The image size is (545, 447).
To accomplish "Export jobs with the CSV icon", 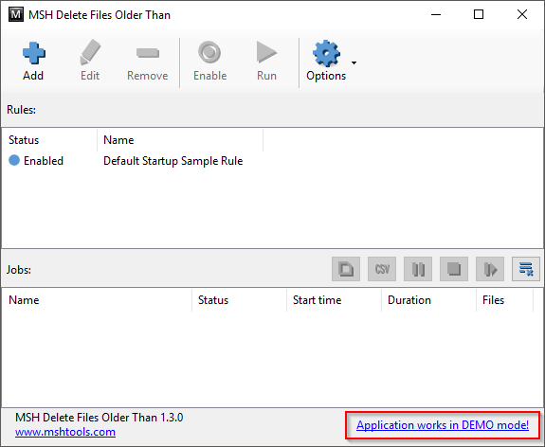I will point(382,269).
